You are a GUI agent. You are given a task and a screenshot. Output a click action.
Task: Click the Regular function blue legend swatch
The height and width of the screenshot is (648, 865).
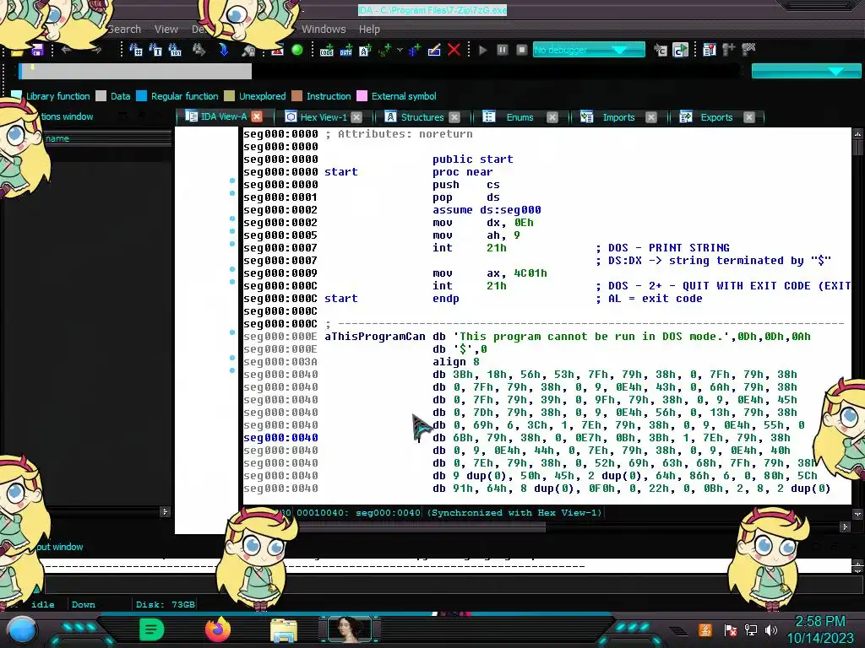click(x=142, y=96)
